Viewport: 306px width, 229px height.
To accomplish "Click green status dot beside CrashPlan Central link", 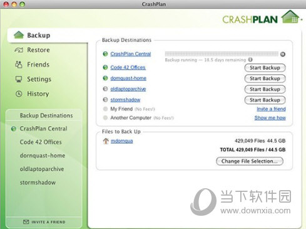I will tap(105, 54).
